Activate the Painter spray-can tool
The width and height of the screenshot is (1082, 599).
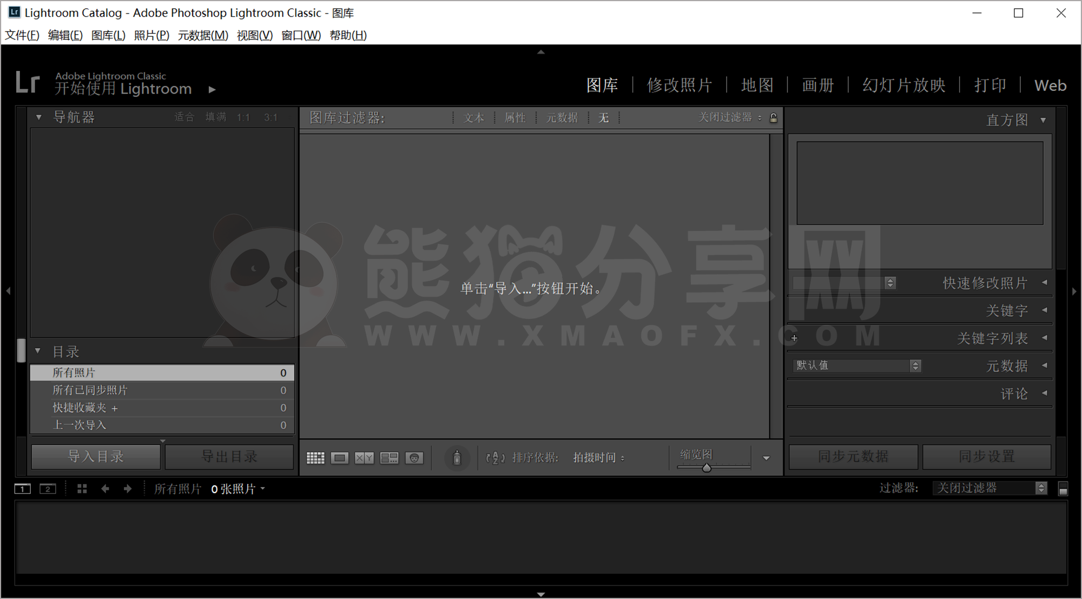click(457, 458)
